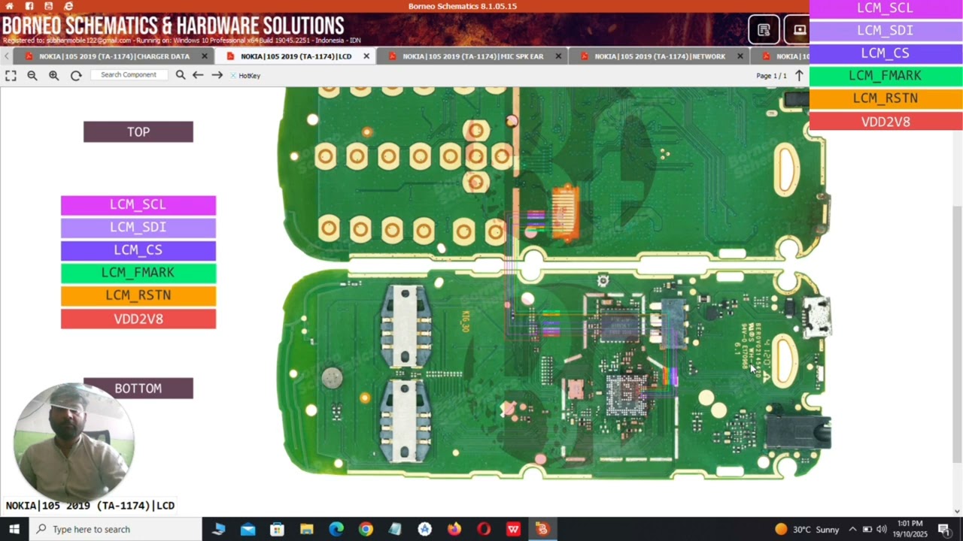Click the home icon in title bar
Image resolution: width=963 pixels, height=541 pixels.
click(x=10, y=6)
